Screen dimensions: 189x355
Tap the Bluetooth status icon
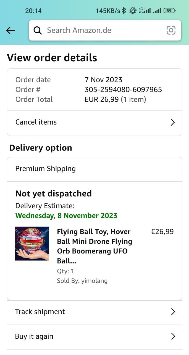pyautogui.click(x=124, y=11)
